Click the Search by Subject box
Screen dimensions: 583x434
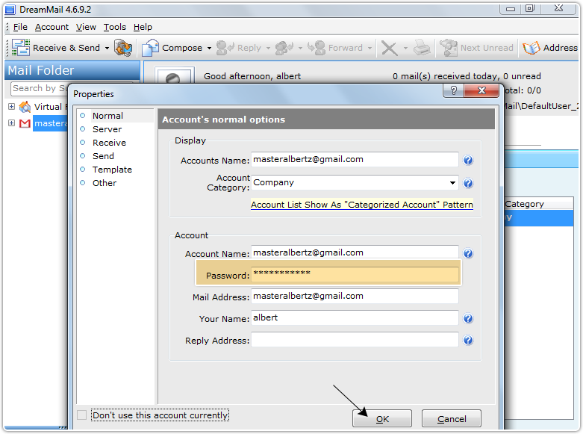(39, 88)
